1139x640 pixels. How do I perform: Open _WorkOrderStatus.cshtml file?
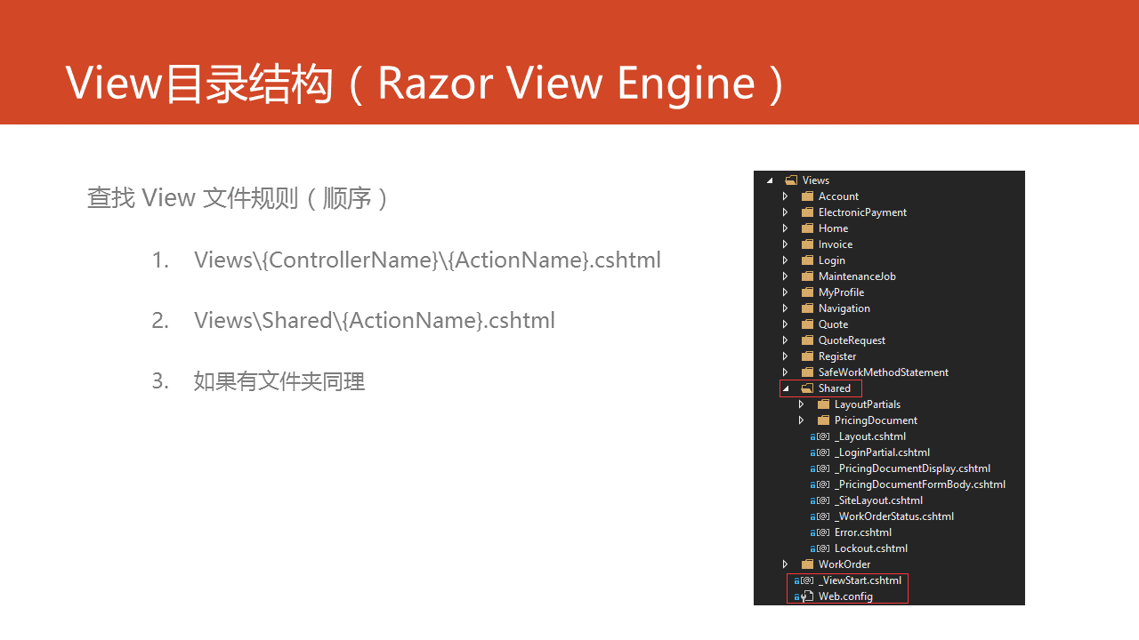click(x=894, y=516)
